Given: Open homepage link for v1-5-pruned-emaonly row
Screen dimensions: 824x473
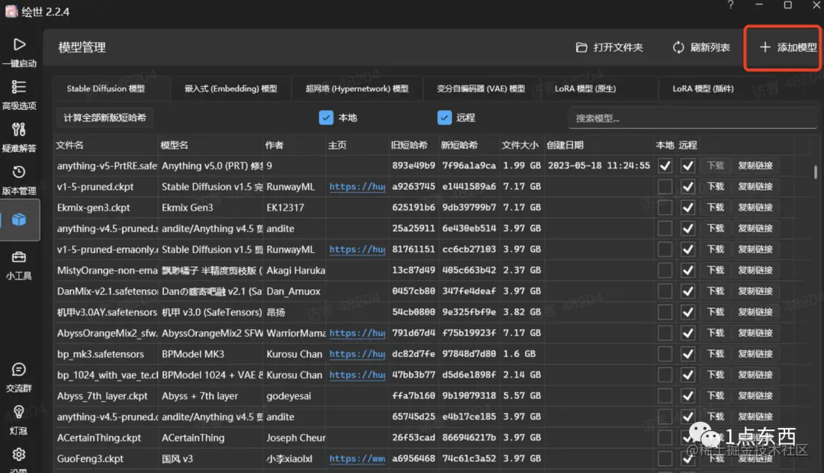Looking at the screenshot, I should pyautogui.click(x=357, y=249).
